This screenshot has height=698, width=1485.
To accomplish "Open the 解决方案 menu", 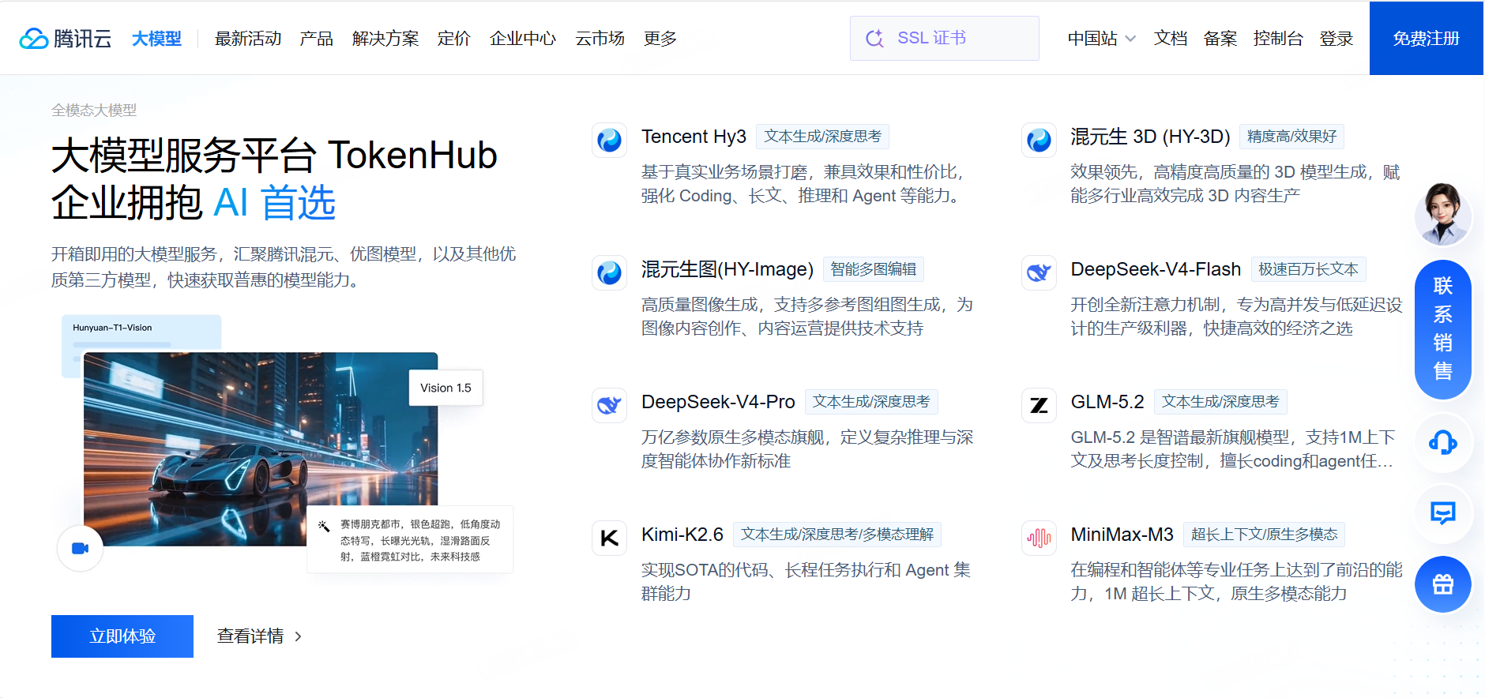I will coord(385,38).
